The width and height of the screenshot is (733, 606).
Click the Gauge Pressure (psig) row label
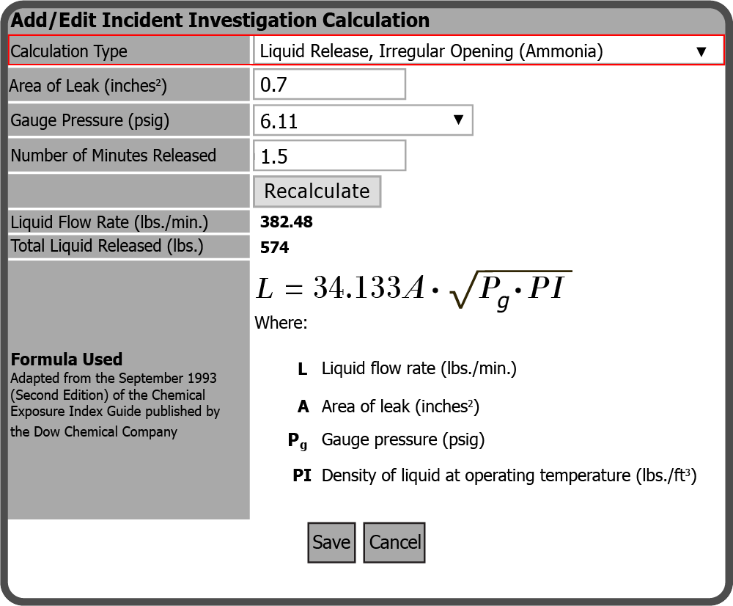pyautogui.click(x=89, y=120)
